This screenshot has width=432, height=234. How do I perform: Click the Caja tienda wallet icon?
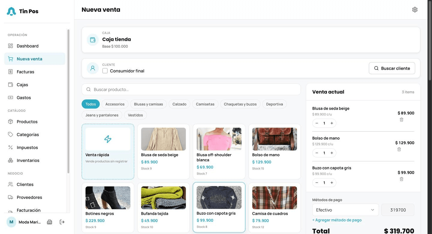point(93,40)
